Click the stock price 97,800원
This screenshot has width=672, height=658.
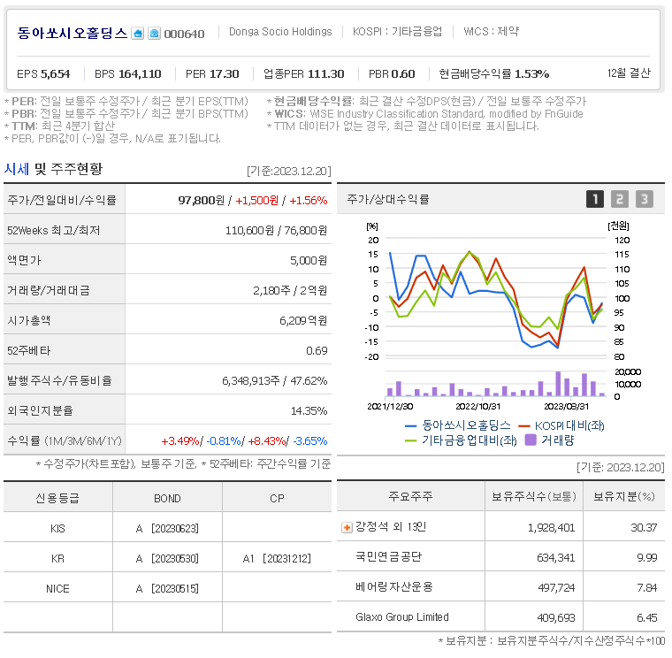point(201,201)
